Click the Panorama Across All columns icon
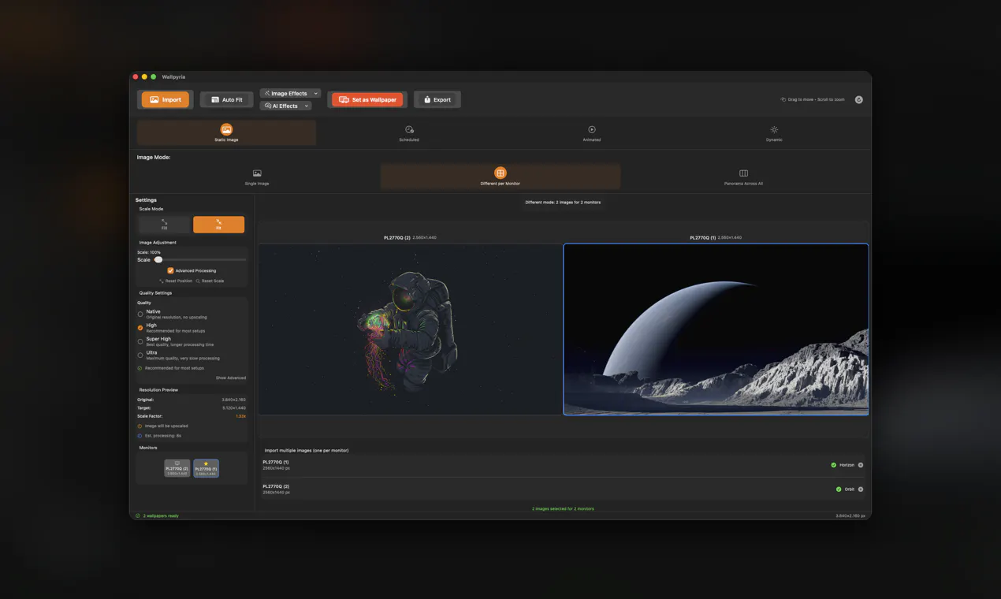 click(743, 173)
